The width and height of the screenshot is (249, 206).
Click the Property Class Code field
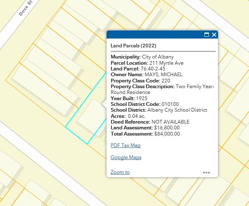pyautogui.click(x=140, y=81)
